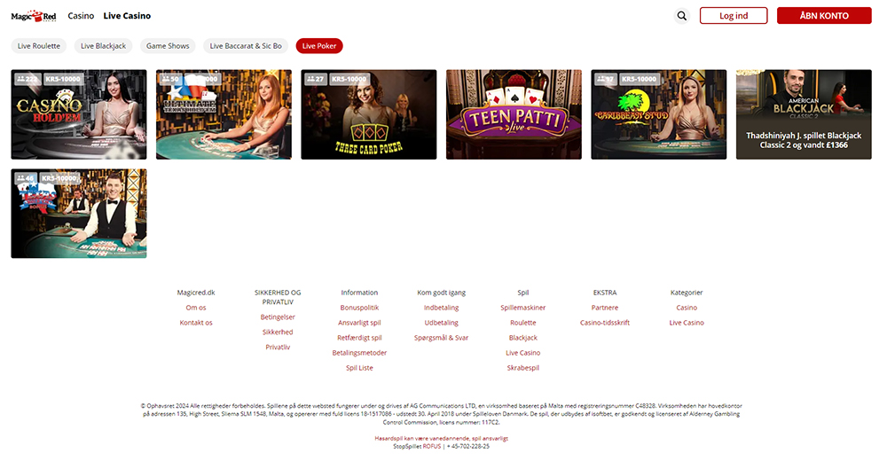Click the EKSTRA footer heading
This screenshot has width=887, height=469.
pyautogui.click(x=605, y=293)
